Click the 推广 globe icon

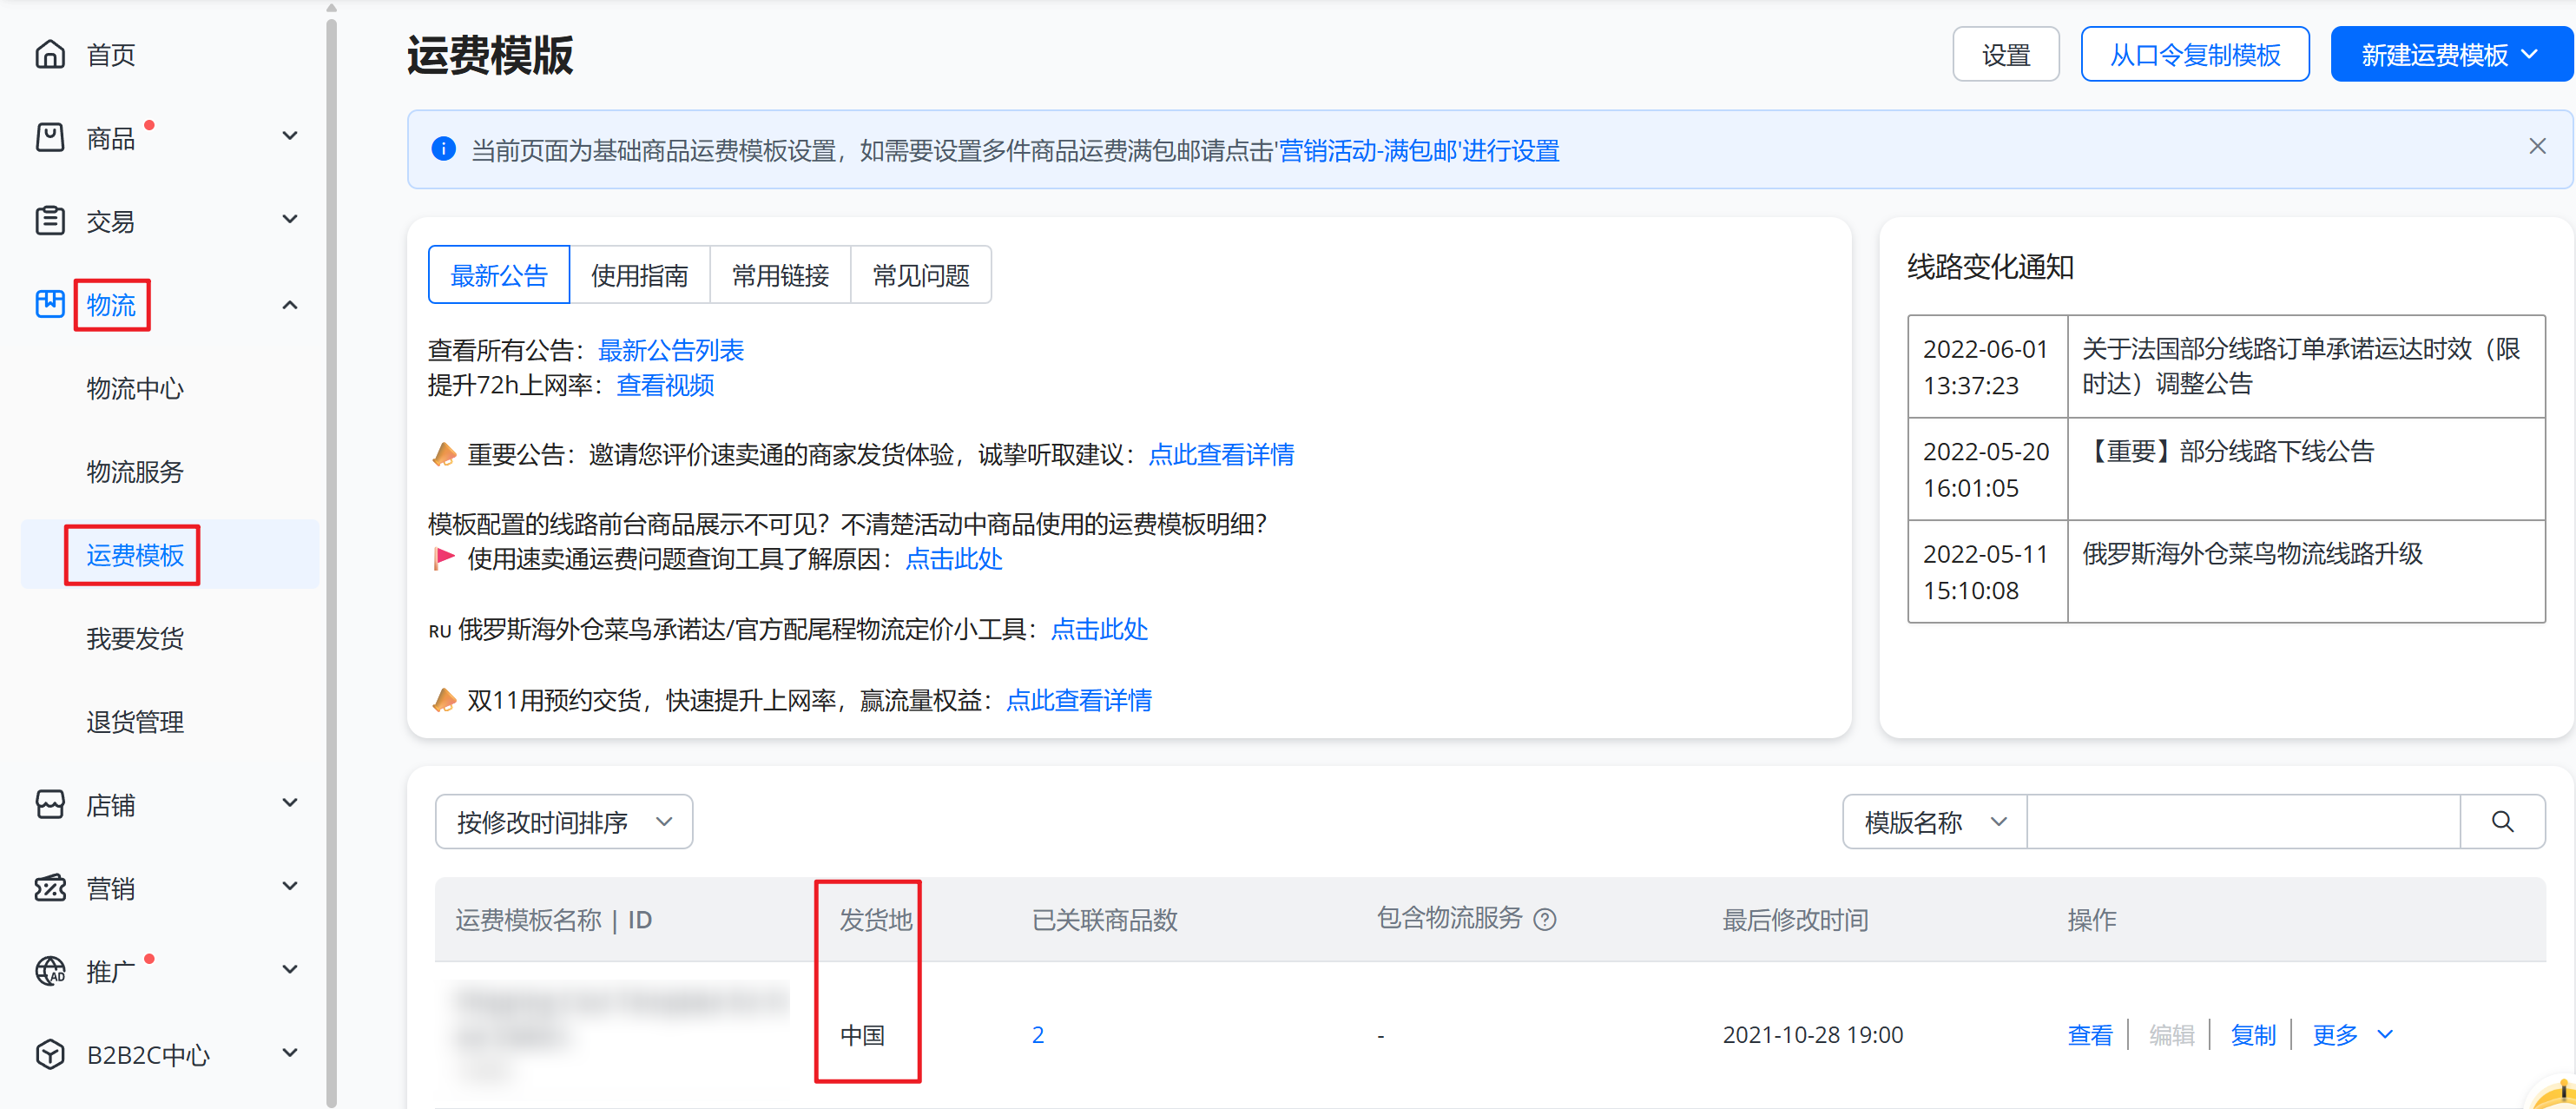coord(49,970)
